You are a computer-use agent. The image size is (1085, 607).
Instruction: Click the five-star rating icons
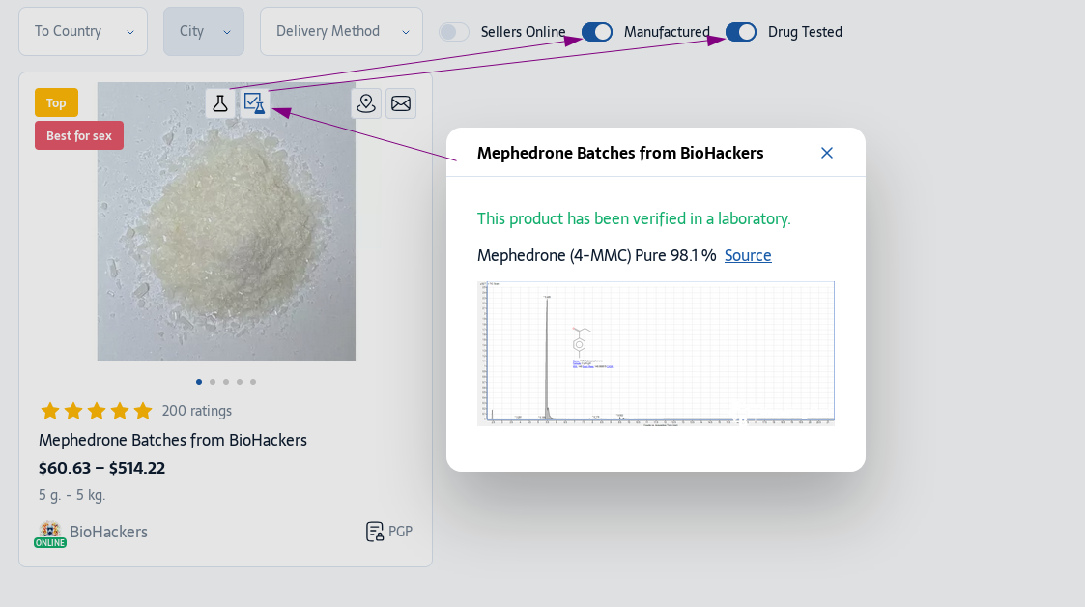point(97,411)
